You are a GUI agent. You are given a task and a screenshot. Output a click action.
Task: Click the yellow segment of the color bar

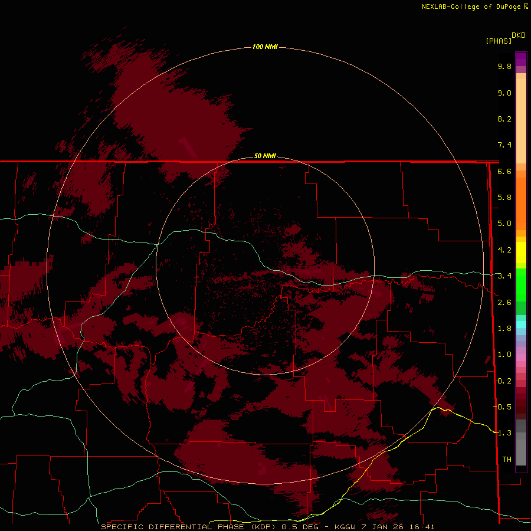coord(521,253)
